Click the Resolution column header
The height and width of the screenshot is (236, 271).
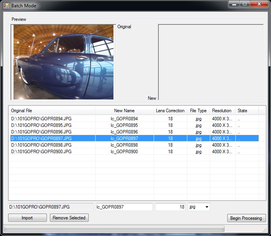[223, 111]
